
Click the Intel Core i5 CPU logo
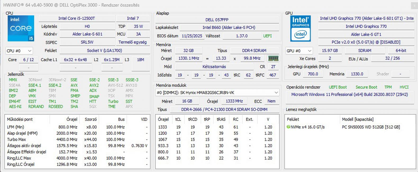(x=21, y=28)
